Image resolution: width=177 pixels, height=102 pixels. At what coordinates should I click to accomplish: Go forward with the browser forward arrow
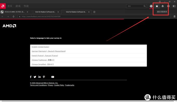point(8,17)
